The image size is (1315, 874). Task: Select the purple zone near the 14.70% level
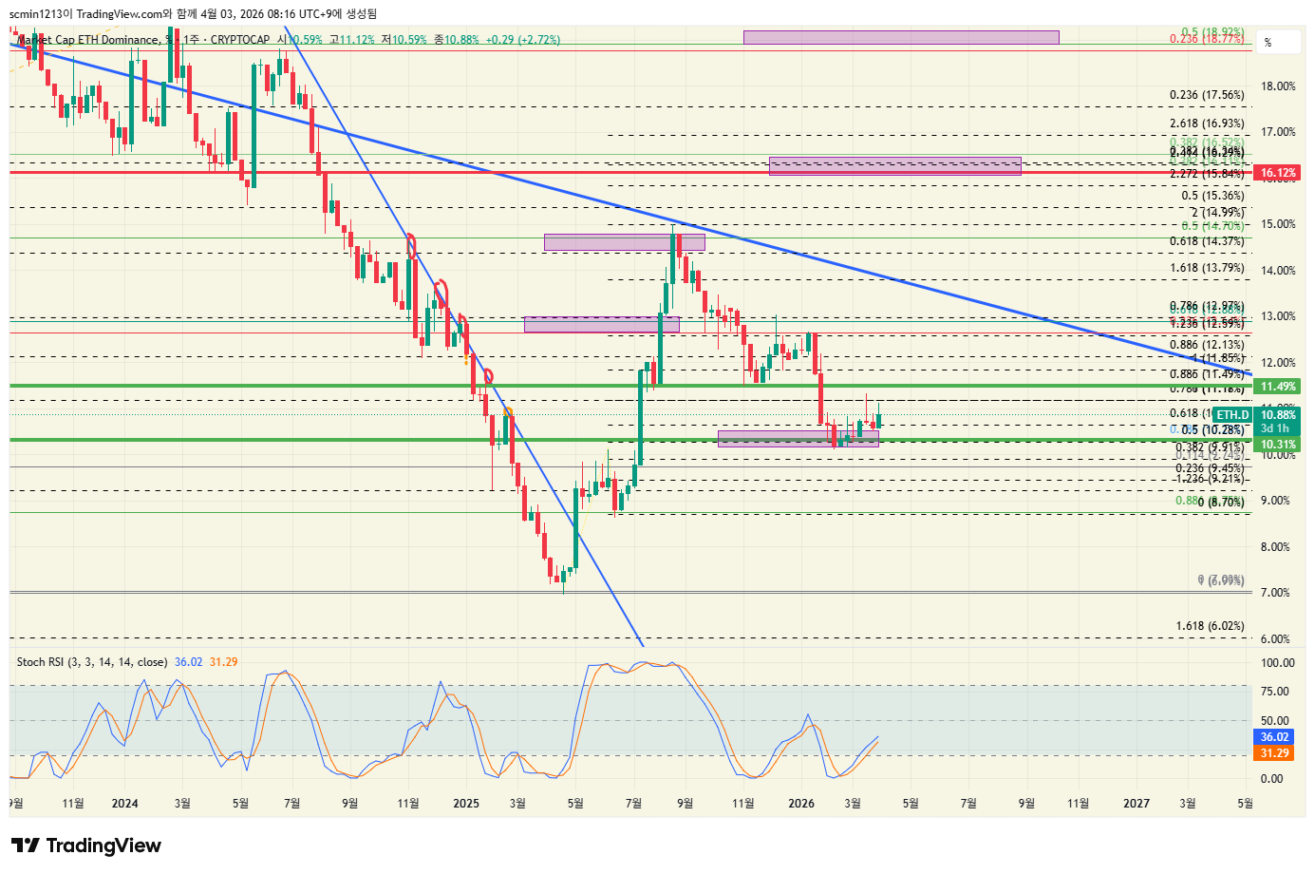tap(624, 242)
